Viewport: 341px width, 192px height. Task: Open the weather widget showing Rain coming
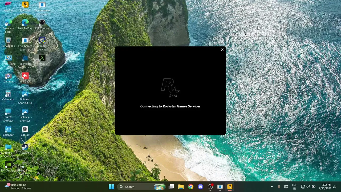(18, 187)
